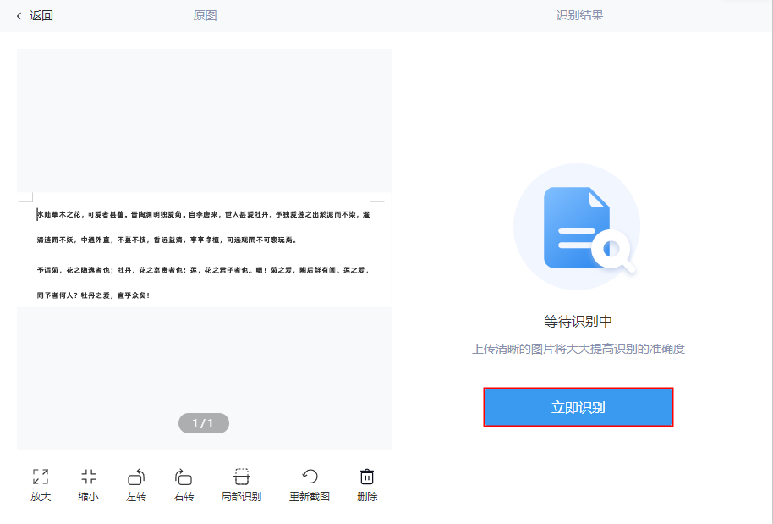This screenshot has height=524, width=773.
Task: Click the 重新截图 recapture screenshot icon
Action: coord(309,477)
